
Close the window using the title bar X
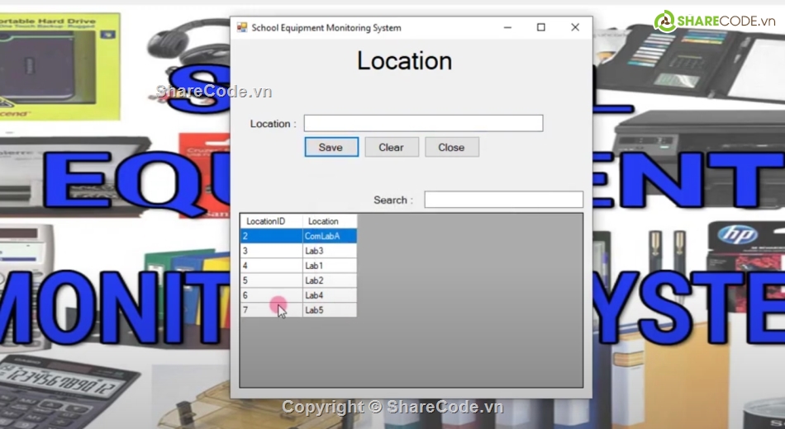(x=575, y=27)
